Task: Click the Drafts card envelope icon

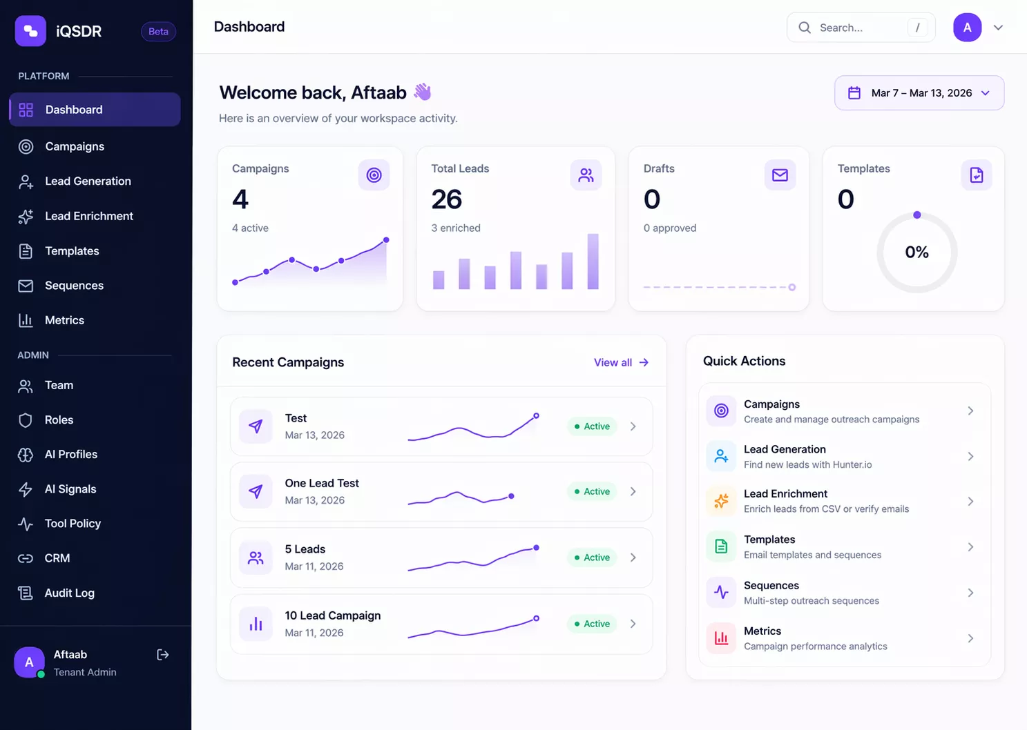Action: (780, 175)
